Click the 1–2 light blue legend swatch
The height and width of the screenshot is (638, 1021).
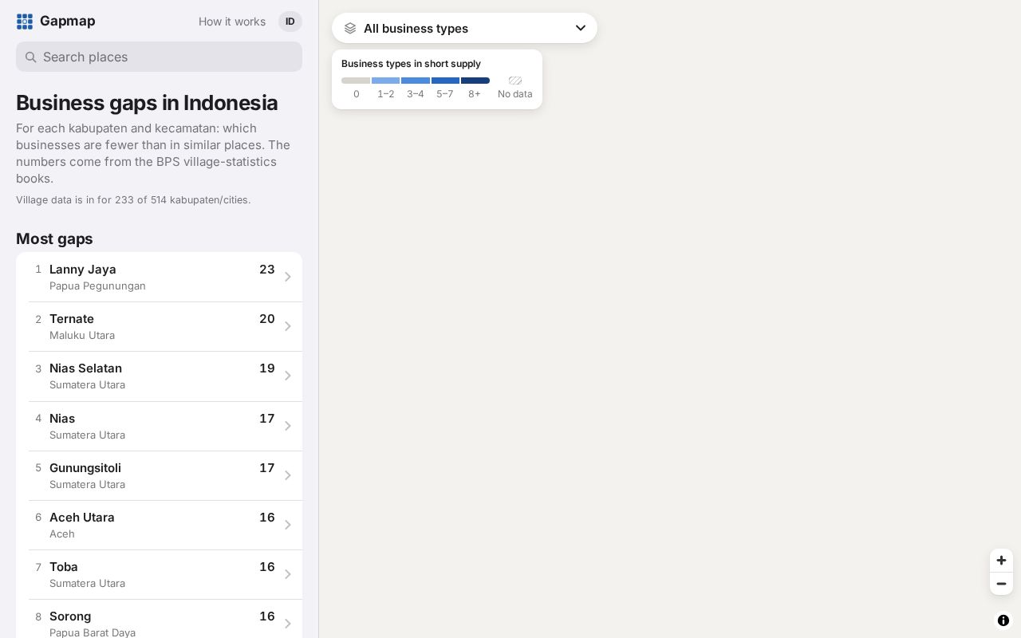pos(385,81)
